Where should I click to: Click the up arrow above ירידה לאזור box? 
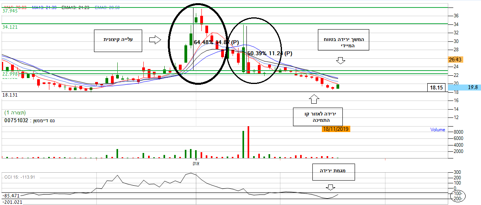click(314, 99)
